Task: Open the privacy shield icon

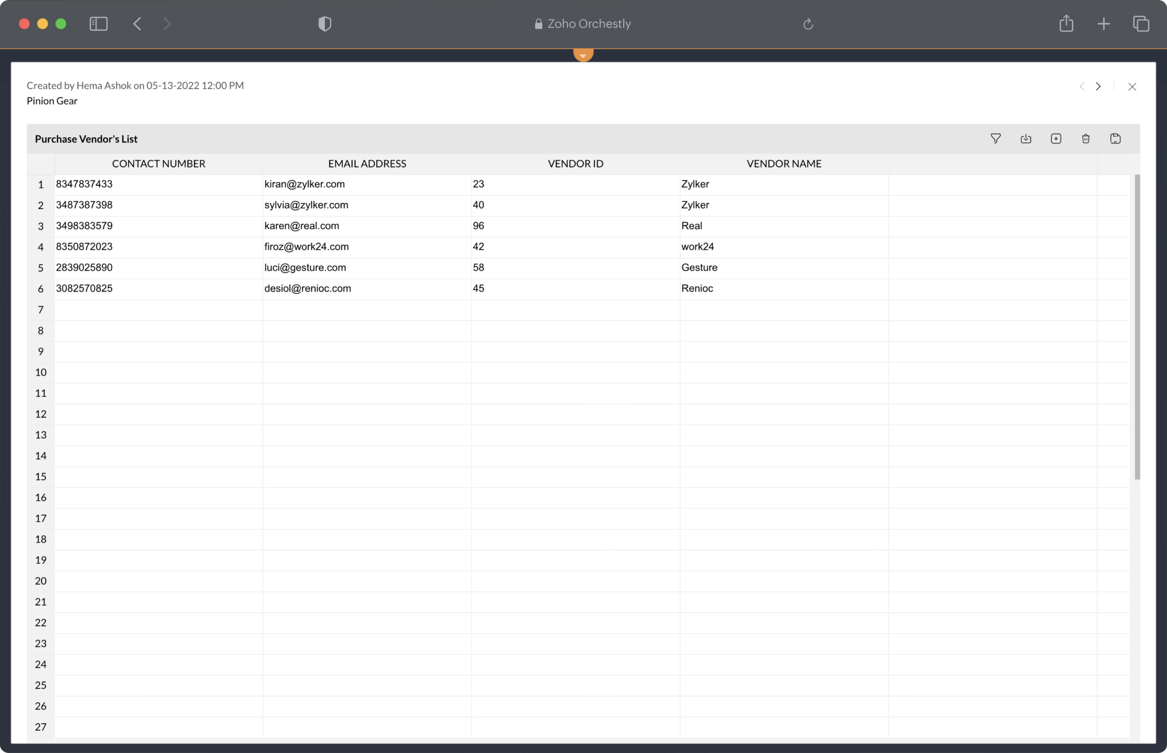Action: 325,23
